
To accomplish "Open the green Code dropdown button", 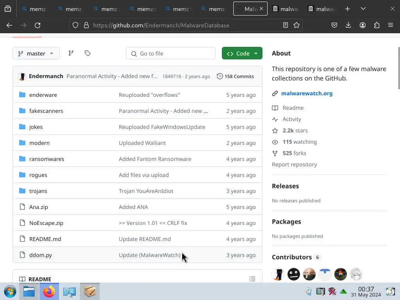I will (242, 53).
